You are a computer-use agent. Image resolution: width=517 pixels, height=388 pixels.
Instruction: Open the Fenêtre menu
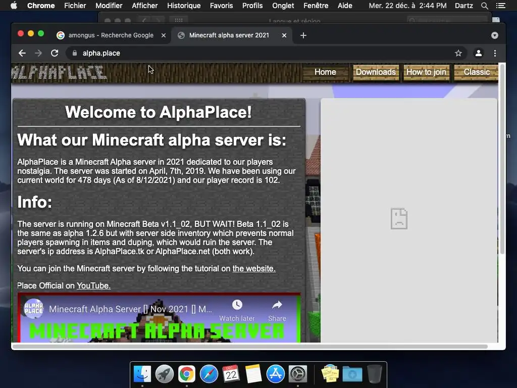pos(316,6)
